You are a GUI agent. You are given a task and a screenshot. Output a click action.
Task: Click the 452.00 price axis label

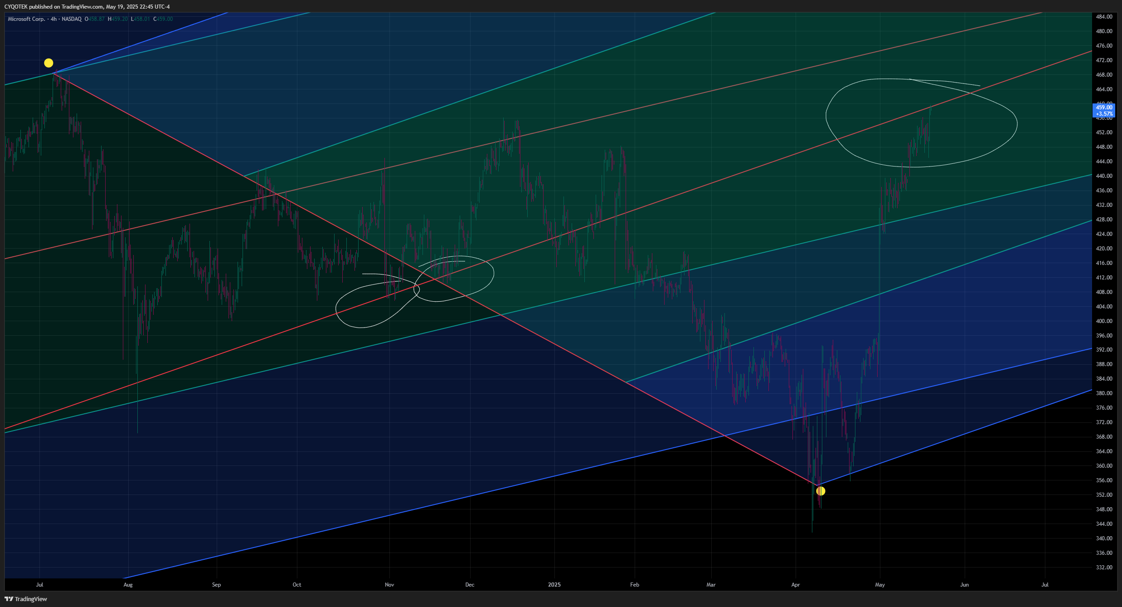point(1104,132)
